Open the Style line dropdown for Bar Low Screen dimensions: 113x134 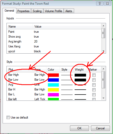[67, 80]
